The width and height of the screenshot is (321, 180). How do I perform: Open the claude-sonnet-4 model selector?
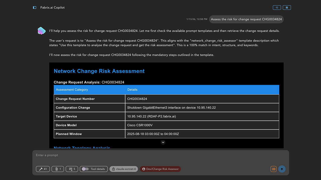(124, 169)
